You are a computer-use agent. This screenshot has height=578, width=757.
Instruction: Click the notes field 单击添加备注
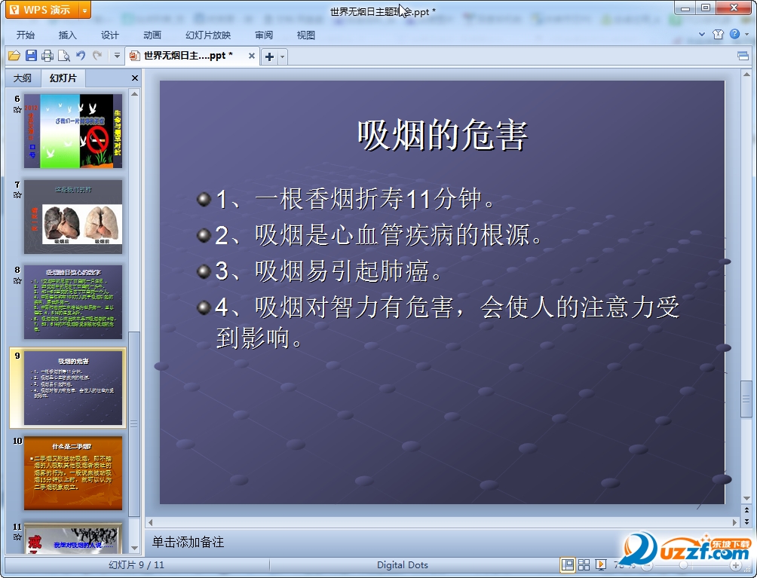pos(188,543)
